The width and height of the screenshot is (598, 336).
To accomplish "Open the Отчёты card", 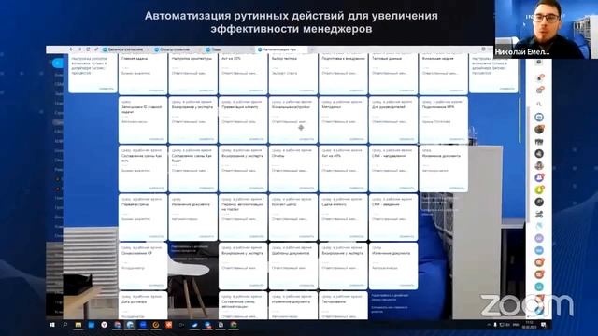I will [x=292, y=168].
